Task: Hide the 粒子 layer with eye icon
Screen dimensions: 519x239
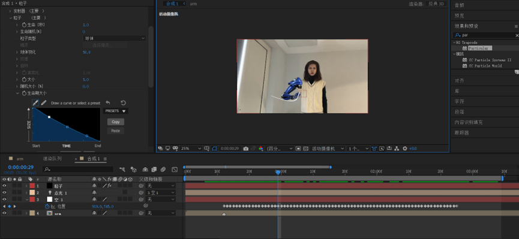Action: click(x=4, y=186)
